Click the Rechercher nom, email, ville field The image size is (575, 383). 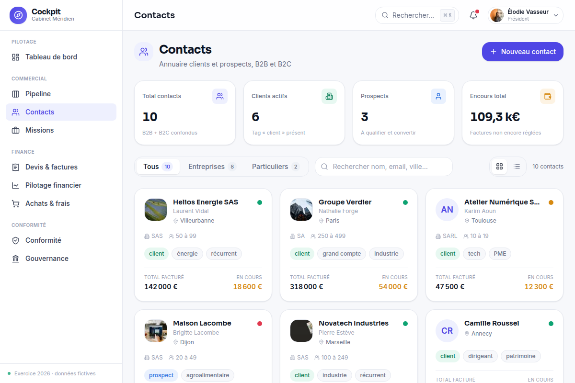[x=384, y=167]
